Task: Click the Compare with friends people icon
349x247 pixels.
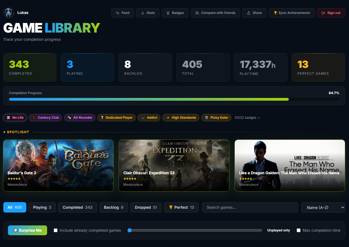Action: [197, 13]
